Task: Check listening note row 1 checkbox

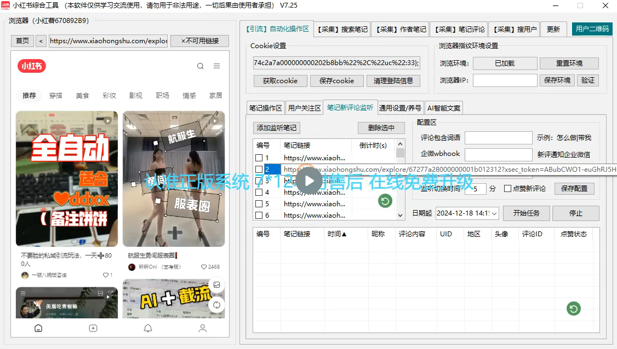Action: [259, 158]
